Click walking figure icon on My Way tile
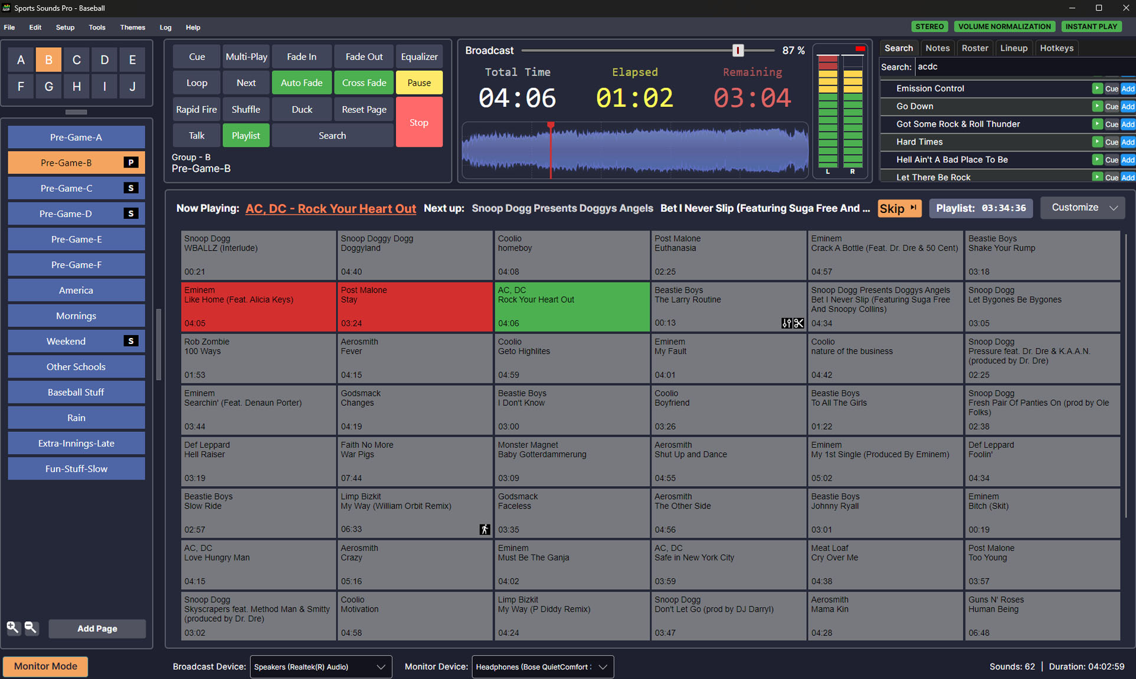Viewport: 1136px width, 679px height. point(484,529)
